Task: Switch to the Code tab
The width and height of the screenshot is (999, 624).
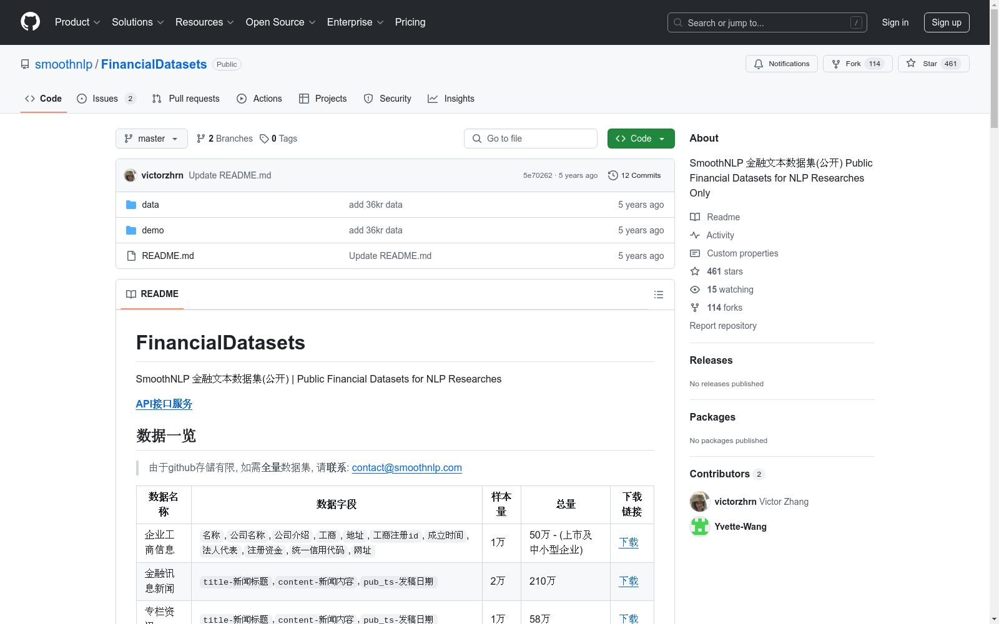Action: [x=44, y=99]
